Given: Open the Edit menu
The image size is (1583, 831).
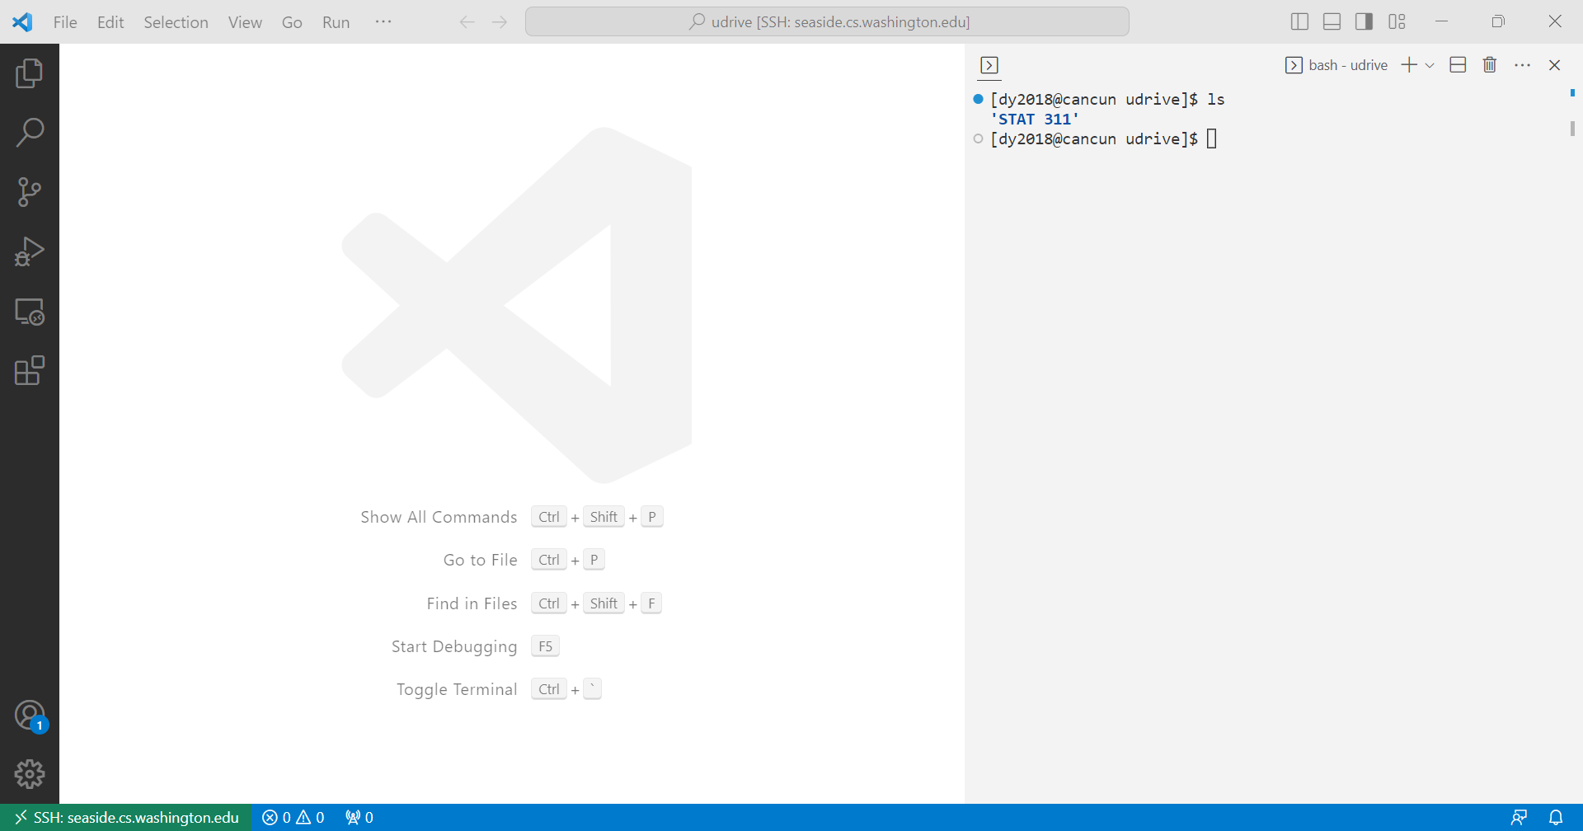Looking at the screenshot, I should (110, 22).
